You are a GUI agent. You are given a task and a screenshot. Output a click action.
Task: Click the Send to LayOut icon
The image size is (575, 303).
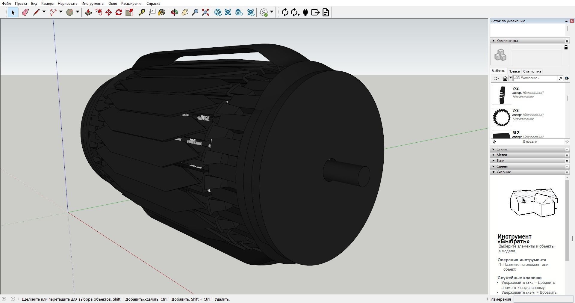pos(239,12)
